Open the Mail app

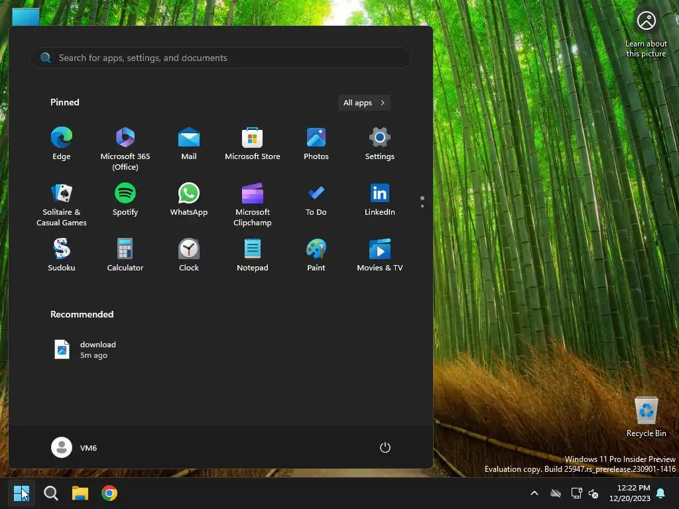(x=189, y=144)
